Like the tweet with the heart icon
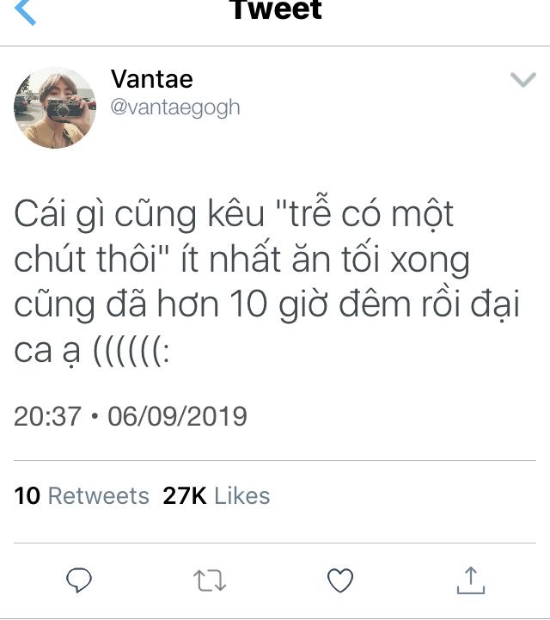The height and width of the screenshot is (620, 550). click(x=340, y=580)
